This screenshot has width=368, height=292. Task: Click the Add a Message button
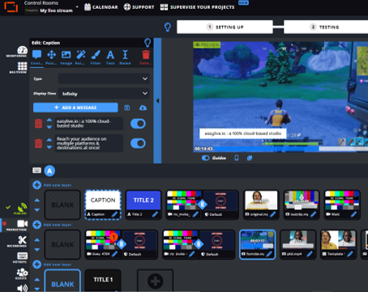[x=75, y=108]
